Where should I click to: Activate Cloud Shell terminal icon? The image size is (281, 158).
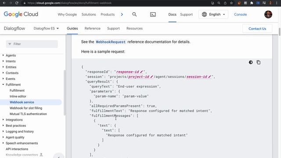tap(153, 14)
